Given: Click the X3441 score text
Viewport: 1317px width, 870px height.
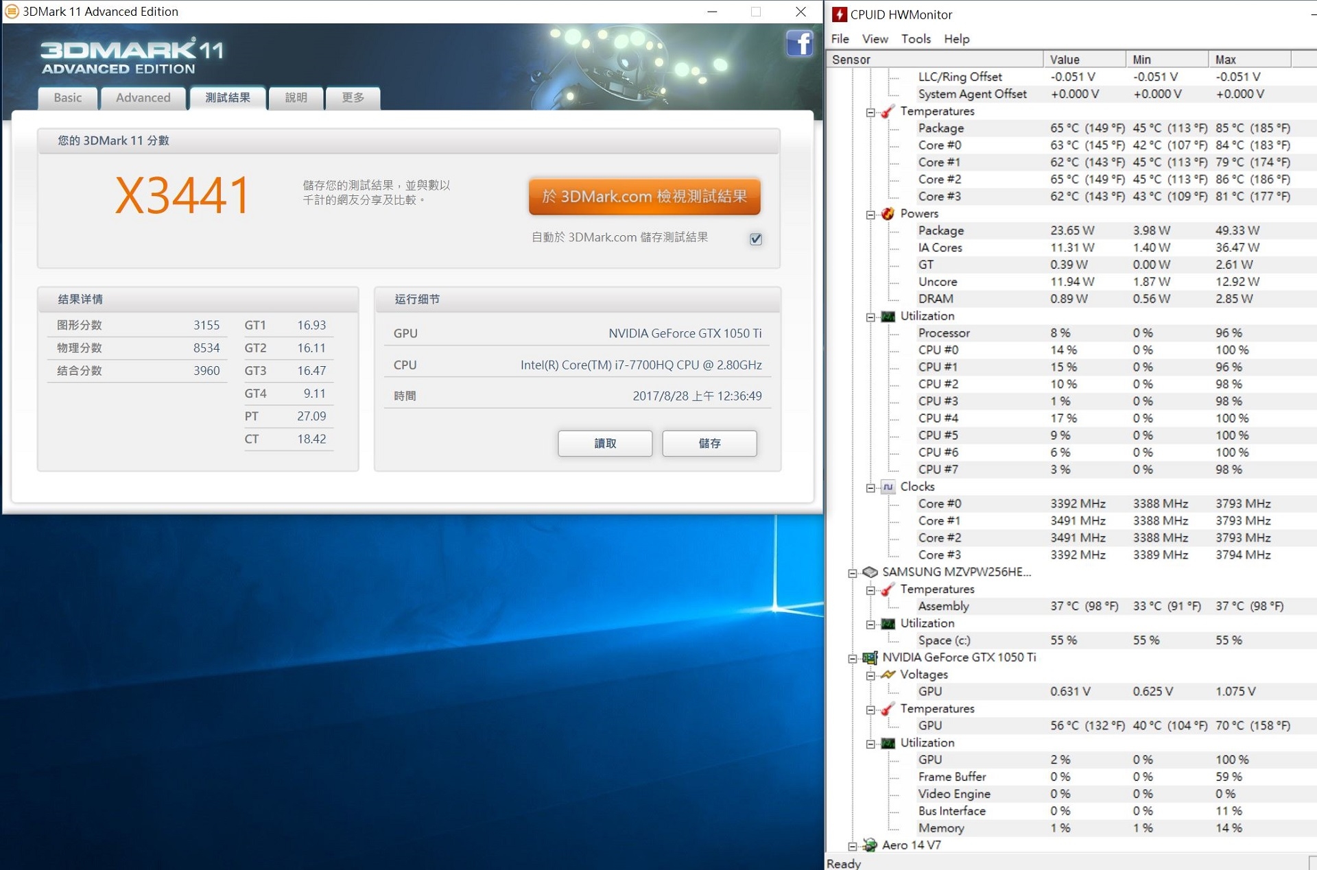Looking at the screenshot, I should 182,196.
